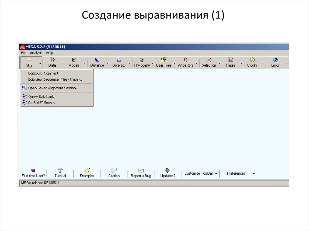Open the Tutorial hammer icon
309x231 pixels.
(60, 170)
